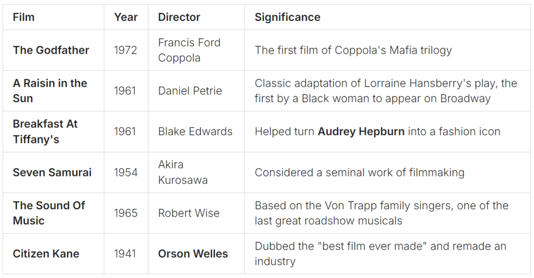The width and height of the screenshot is (534, 278).
Task: Select the Director column header
Action: click(x=179, y=17)
